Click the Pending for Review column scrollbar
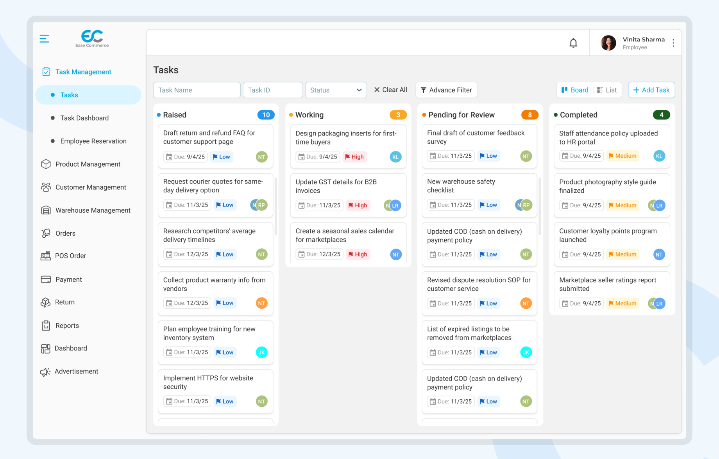 tap(540, 206)
